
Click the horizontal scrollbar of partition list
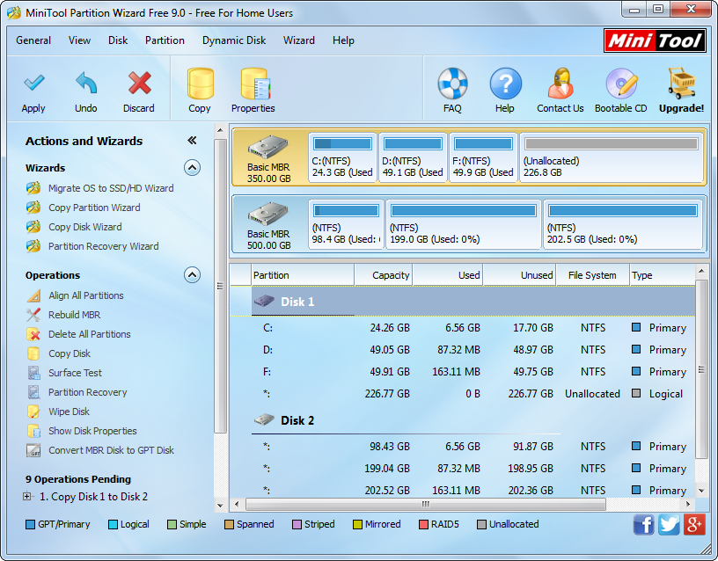point(425,504)
